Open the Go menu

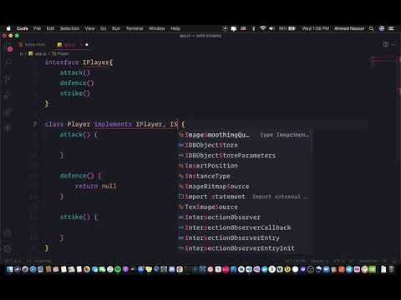[104, 28]
